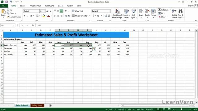Click Decrease Decimal icon
This screenshot has width=198, height=111.
coord(109,16)
